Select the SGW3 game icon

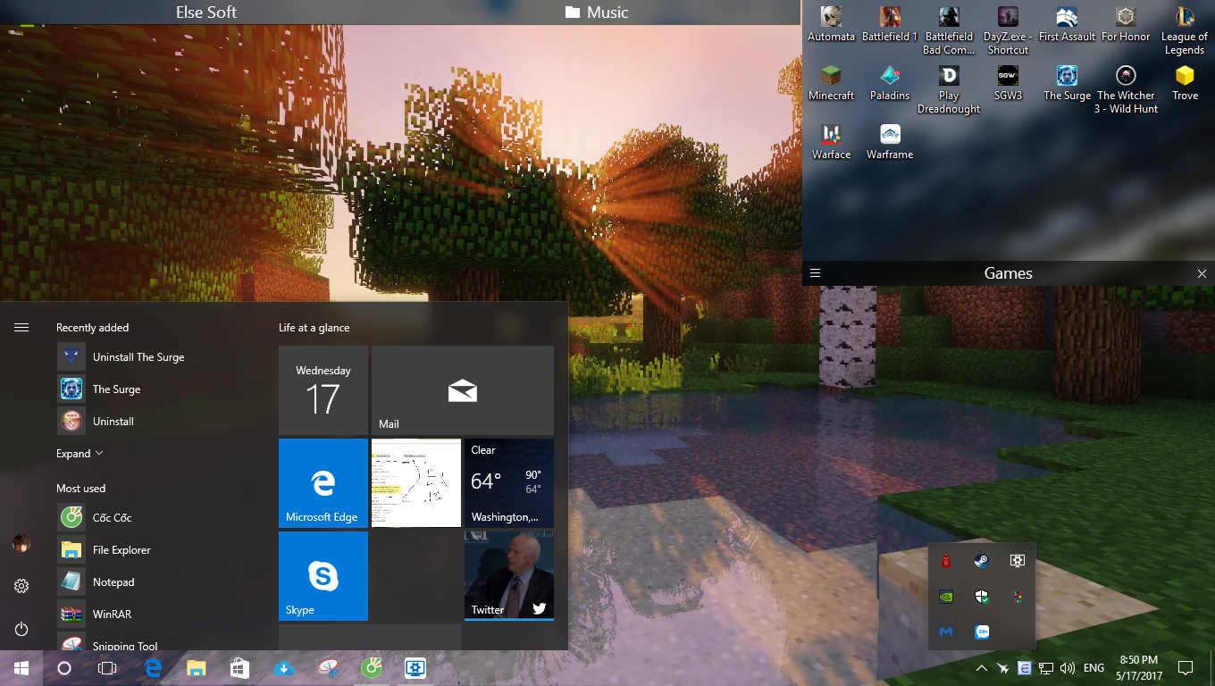(x=1008, y=83)
